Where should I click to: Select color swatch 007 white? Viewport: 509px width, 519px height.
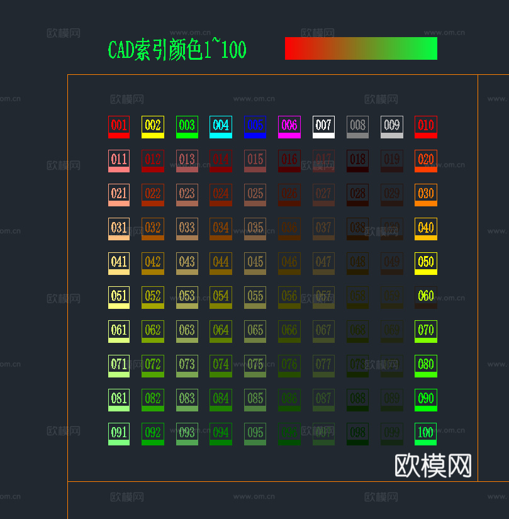pos(323,126)
